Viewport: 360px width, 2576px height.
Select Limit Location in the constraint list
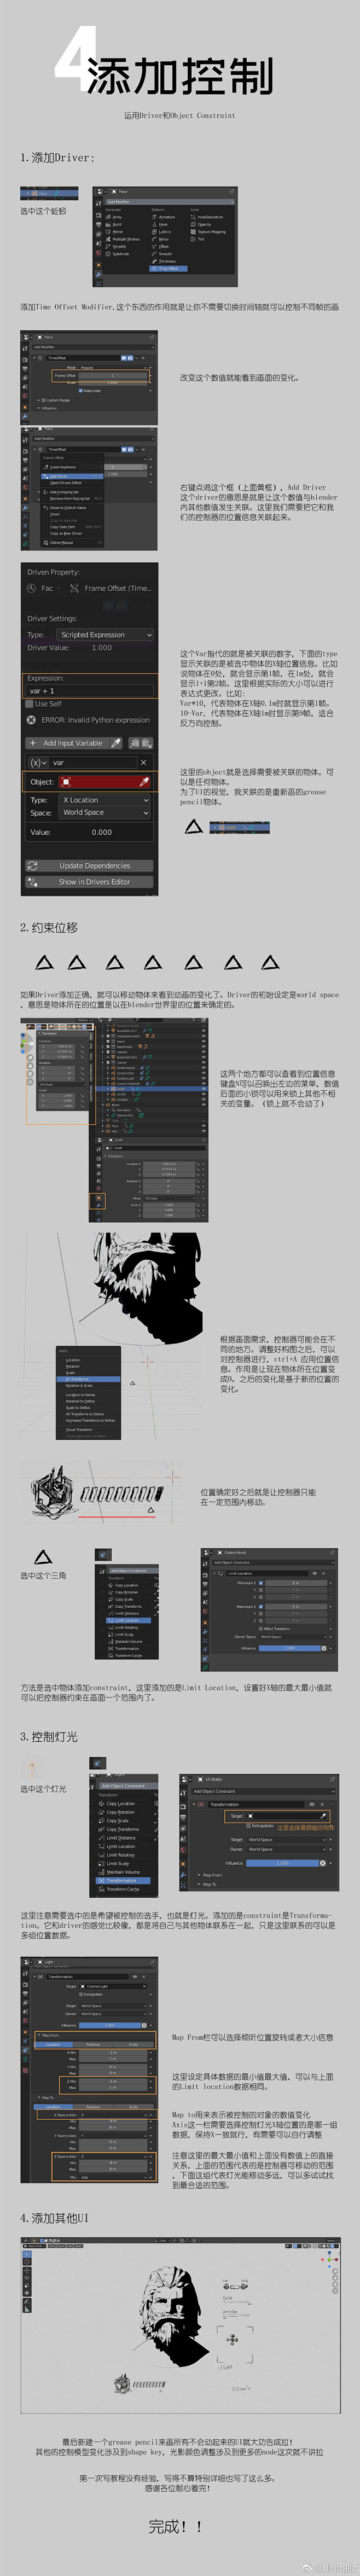click(127, 1621)
